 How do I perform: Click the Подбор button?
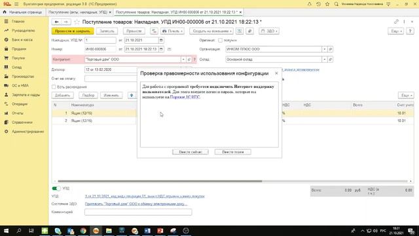coord(88,95)
